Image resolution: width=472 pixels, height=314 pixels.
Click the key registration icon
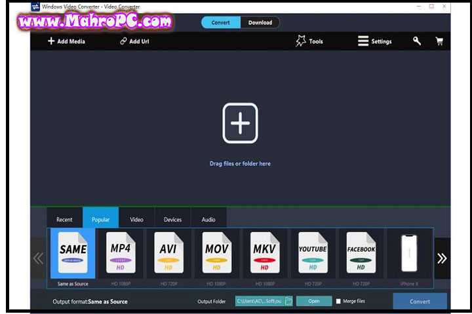click(417, 41)
